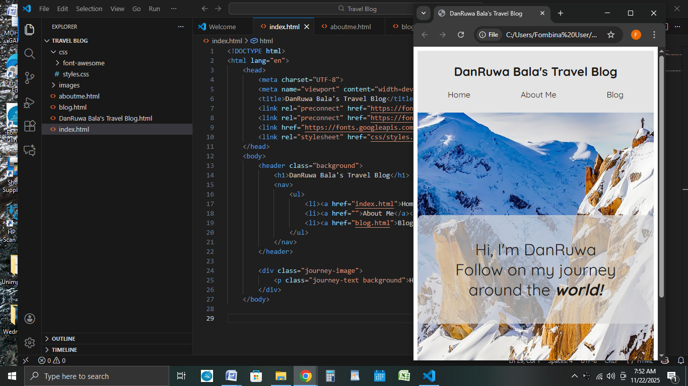Open a new Chrome tab
688x386 pixels.
coord(561,14)
